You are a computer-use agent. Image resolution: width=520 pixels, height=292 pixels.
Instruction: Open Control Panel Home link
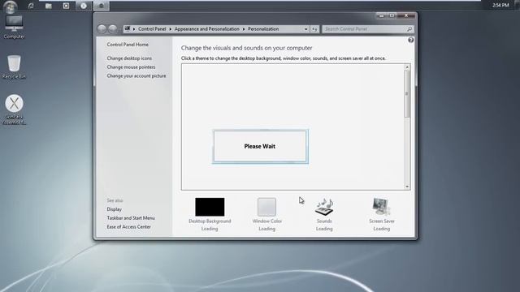click(128, 45)
